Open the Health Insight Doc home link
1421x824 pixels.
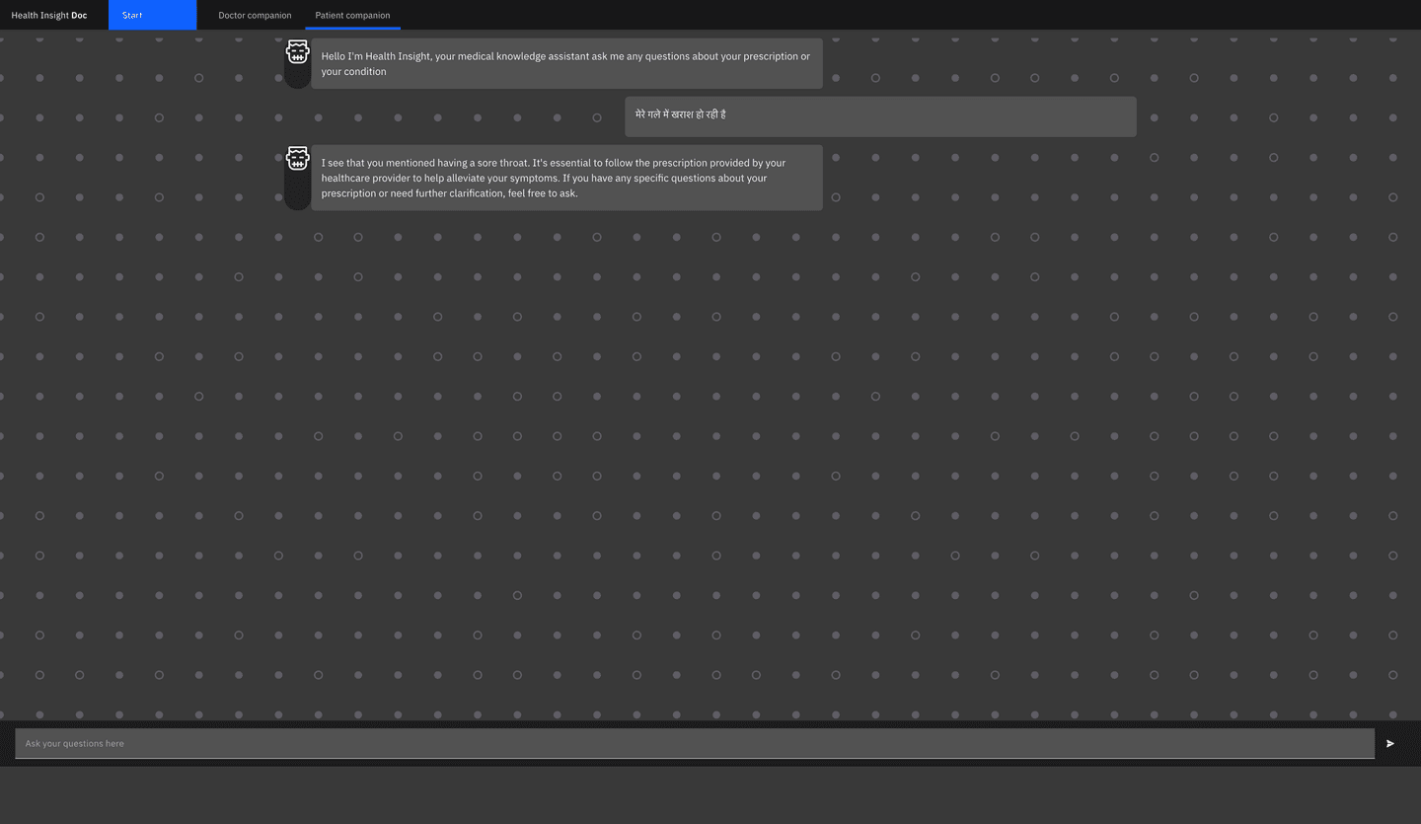(49, 15)
